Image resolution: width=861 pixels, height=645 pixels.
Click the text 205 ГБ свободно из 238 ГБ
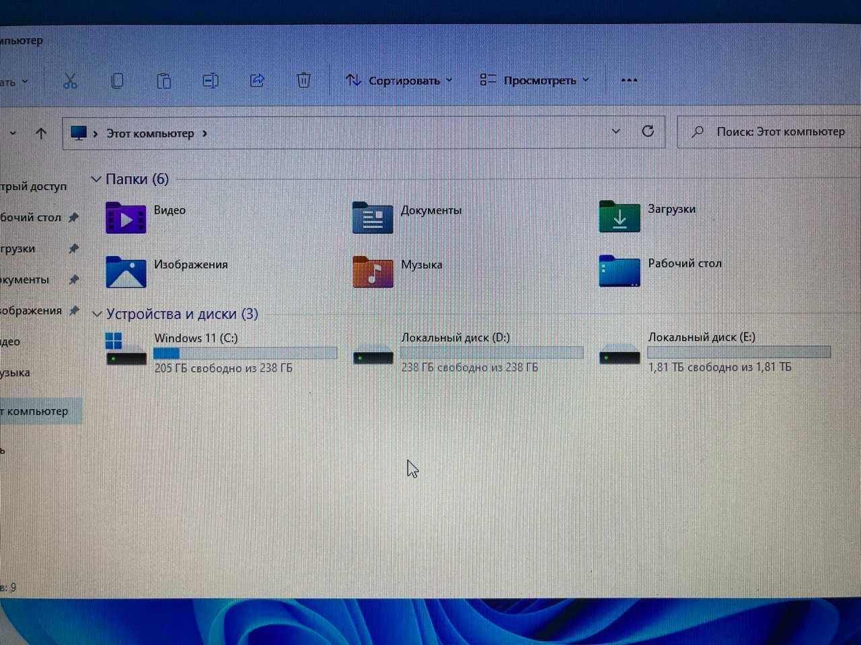[223, 368]
